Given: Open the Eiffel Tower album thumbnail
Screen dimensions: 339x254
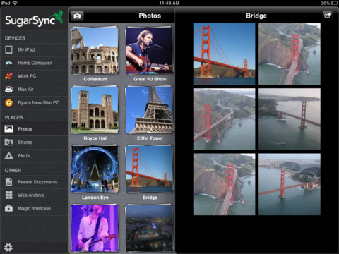Looking at the screenshot, I should [149, 110].
